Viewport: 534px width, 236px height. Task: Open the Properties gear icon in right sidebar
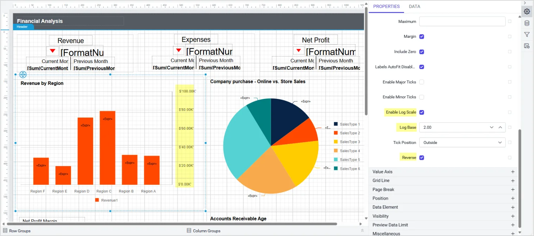pyautogui.click(x=527, y=11)
